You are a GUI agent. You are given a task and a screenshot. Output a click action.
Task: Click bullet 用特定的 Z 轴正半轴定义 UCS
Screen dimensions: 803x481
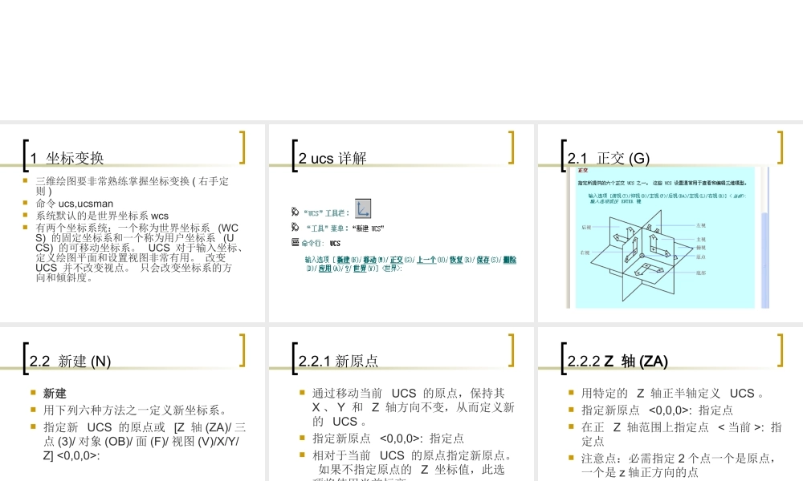672,393
